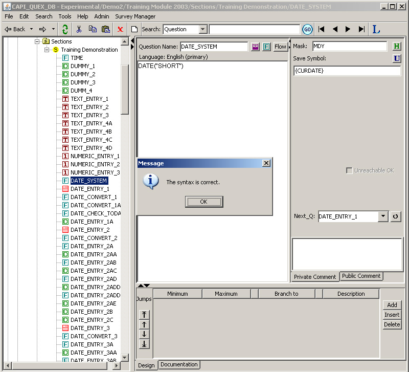The height and width of the screenshot is (372, 409).
Task: Click OK in the Message dialog
Action: coord(203,202)
